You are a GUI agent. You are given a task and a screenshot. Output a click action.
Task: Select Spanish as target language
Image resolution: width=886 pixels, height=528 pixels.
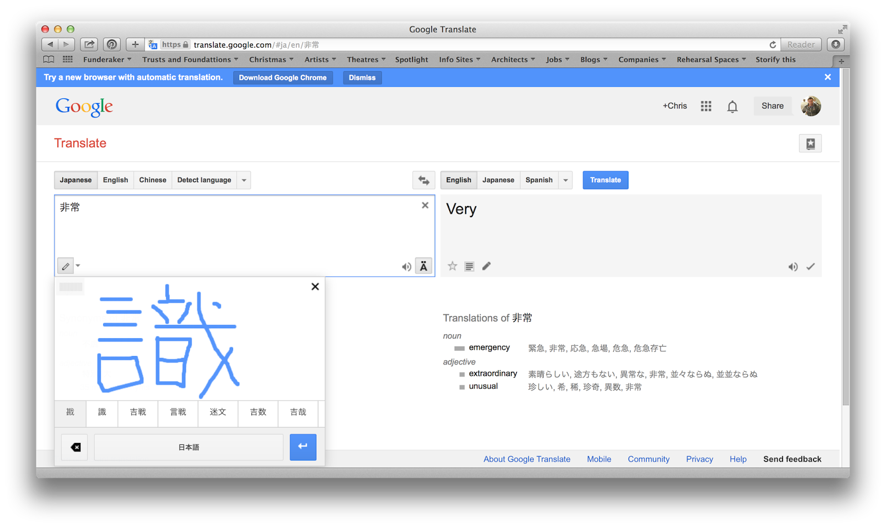pos(539,180)
